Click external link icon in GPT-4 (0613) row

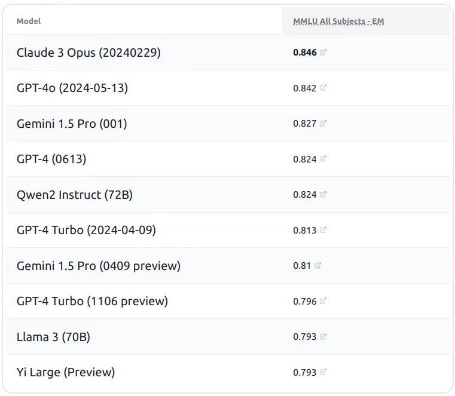coord(323,159)
